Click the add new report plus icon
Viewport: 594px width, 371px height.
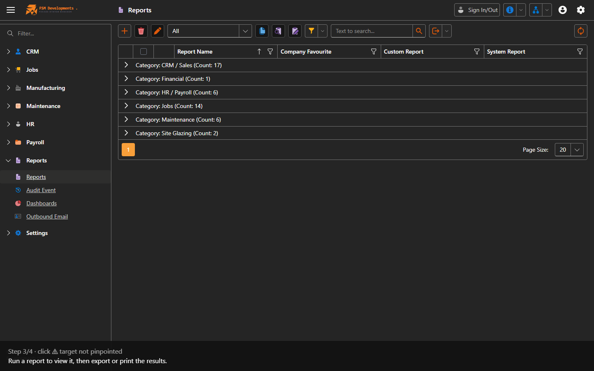pyautogui.click(x=125, y=31)
